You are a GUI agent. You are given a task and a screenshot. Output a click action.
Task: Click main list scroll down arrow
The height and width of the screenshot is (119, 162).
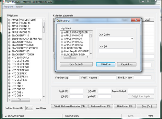click(x=44, y=97)
